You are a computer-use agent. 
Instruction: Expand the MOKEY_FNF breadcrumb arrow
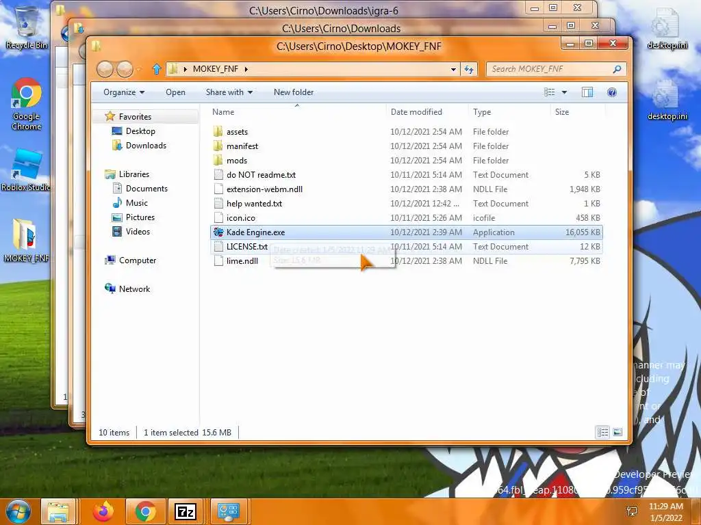click(246, 69)
